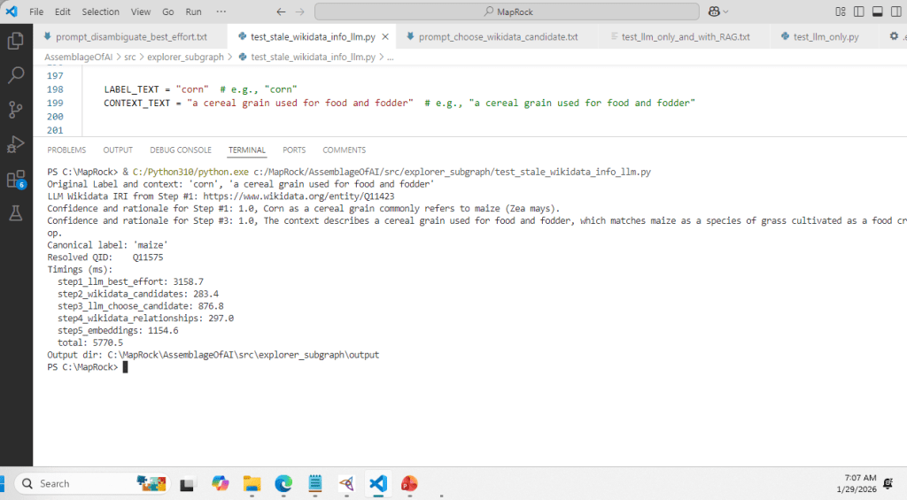
Task: Click the MapRock command center search box
Action: pyautogui.click(x=505, y=12)
